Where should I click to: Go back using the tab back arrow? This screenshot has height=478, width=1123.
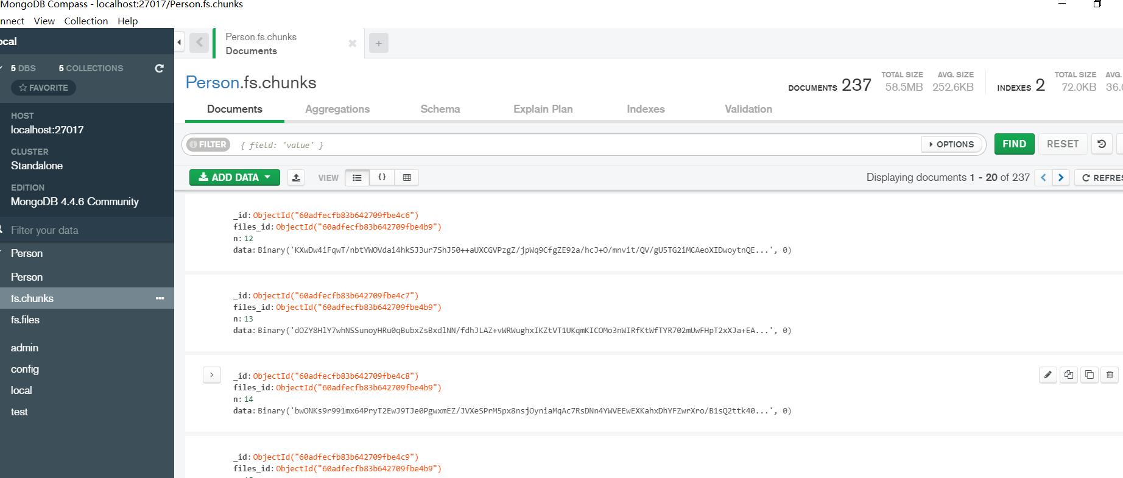coord(199,43)
